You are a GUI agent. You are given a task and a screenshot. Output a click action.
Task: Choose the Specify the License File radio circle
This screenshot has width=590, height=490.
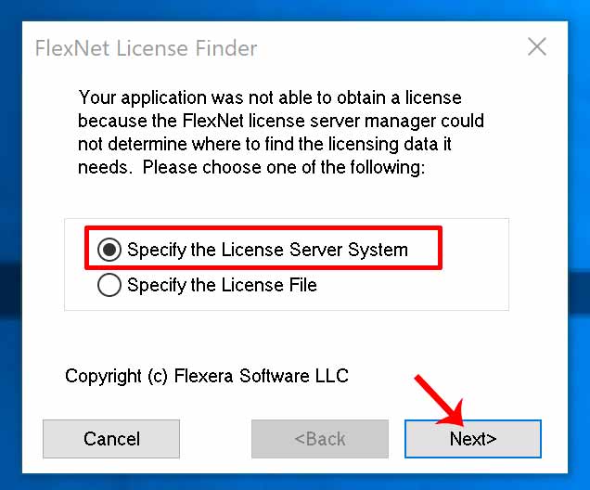(109, 285)
